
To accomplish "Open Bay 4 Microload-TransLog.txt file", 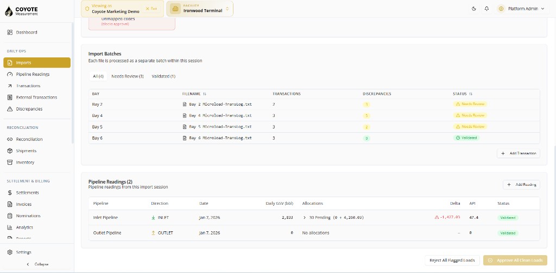I will [217, 115].
